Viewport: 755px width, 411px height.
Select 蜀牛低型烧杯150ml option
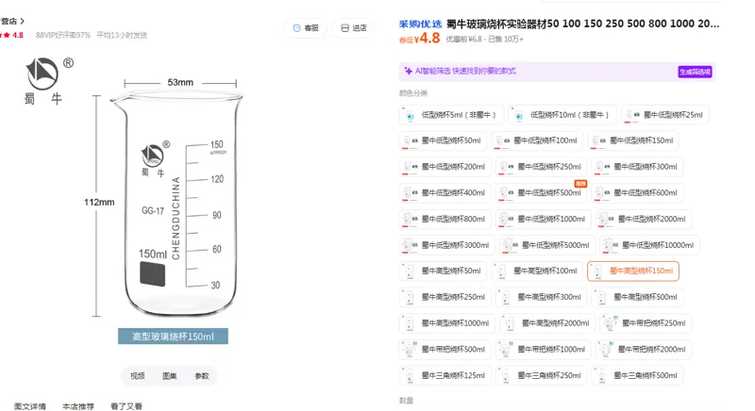[x=633, y=140]
